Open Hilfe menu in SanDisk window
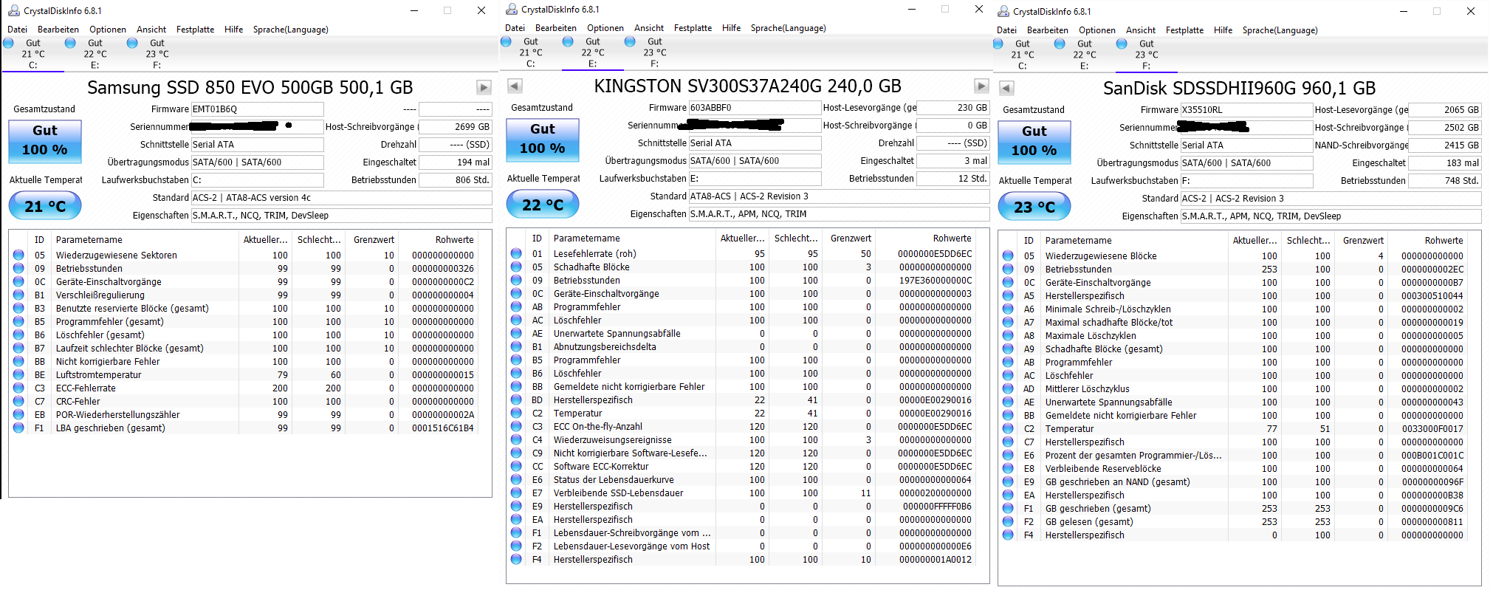Screen dimensions: 1493x607 coord(1223,30)
